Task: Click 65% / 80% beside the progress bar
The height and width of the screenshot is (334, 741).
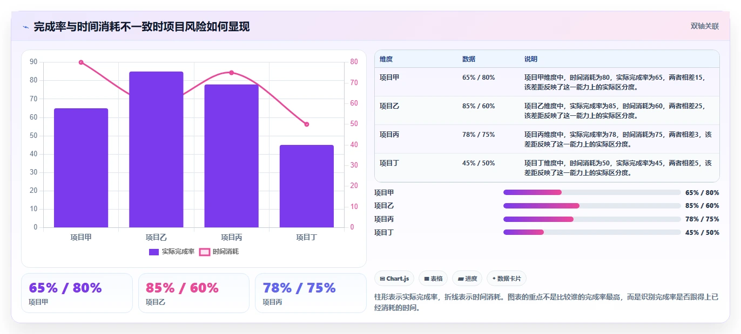Action: point(702,192)
